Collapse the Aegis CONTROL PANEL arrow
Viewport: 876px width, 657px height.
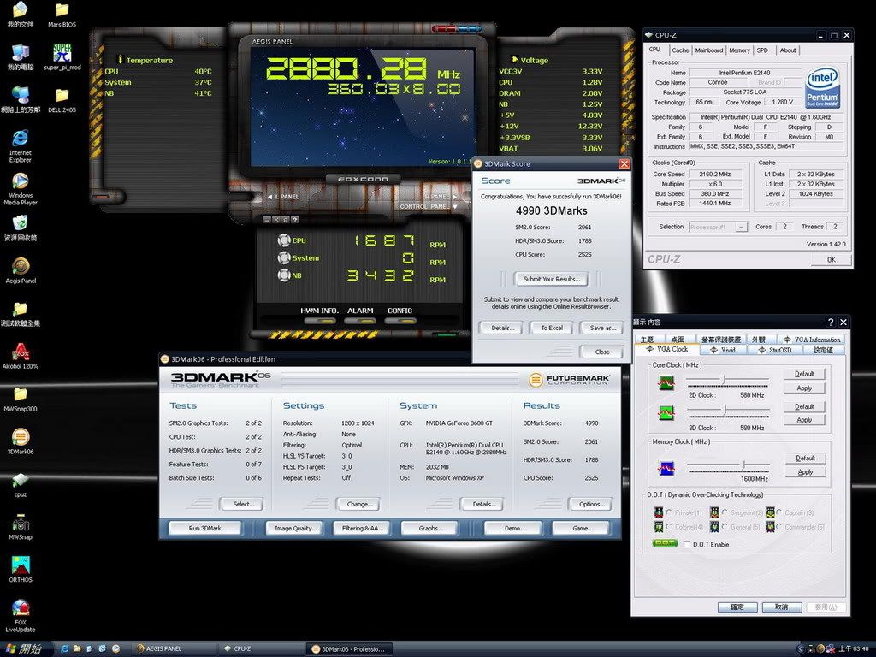[454, 207]
